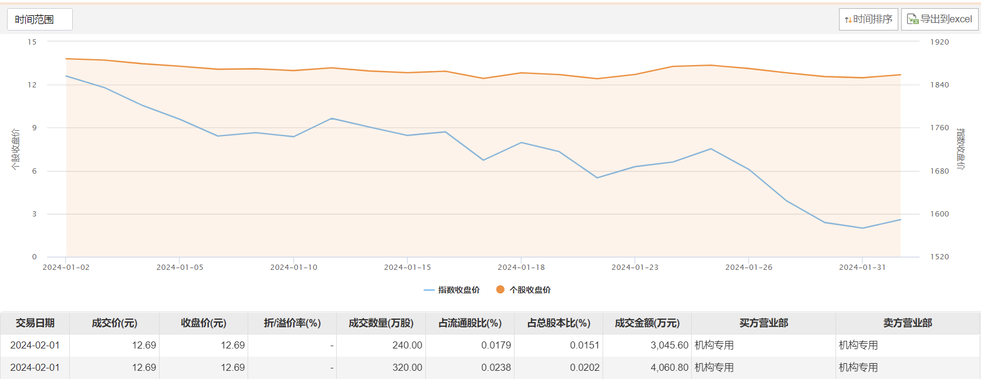
Task: Click the 交易日期 column header
Action: [35, 323]
